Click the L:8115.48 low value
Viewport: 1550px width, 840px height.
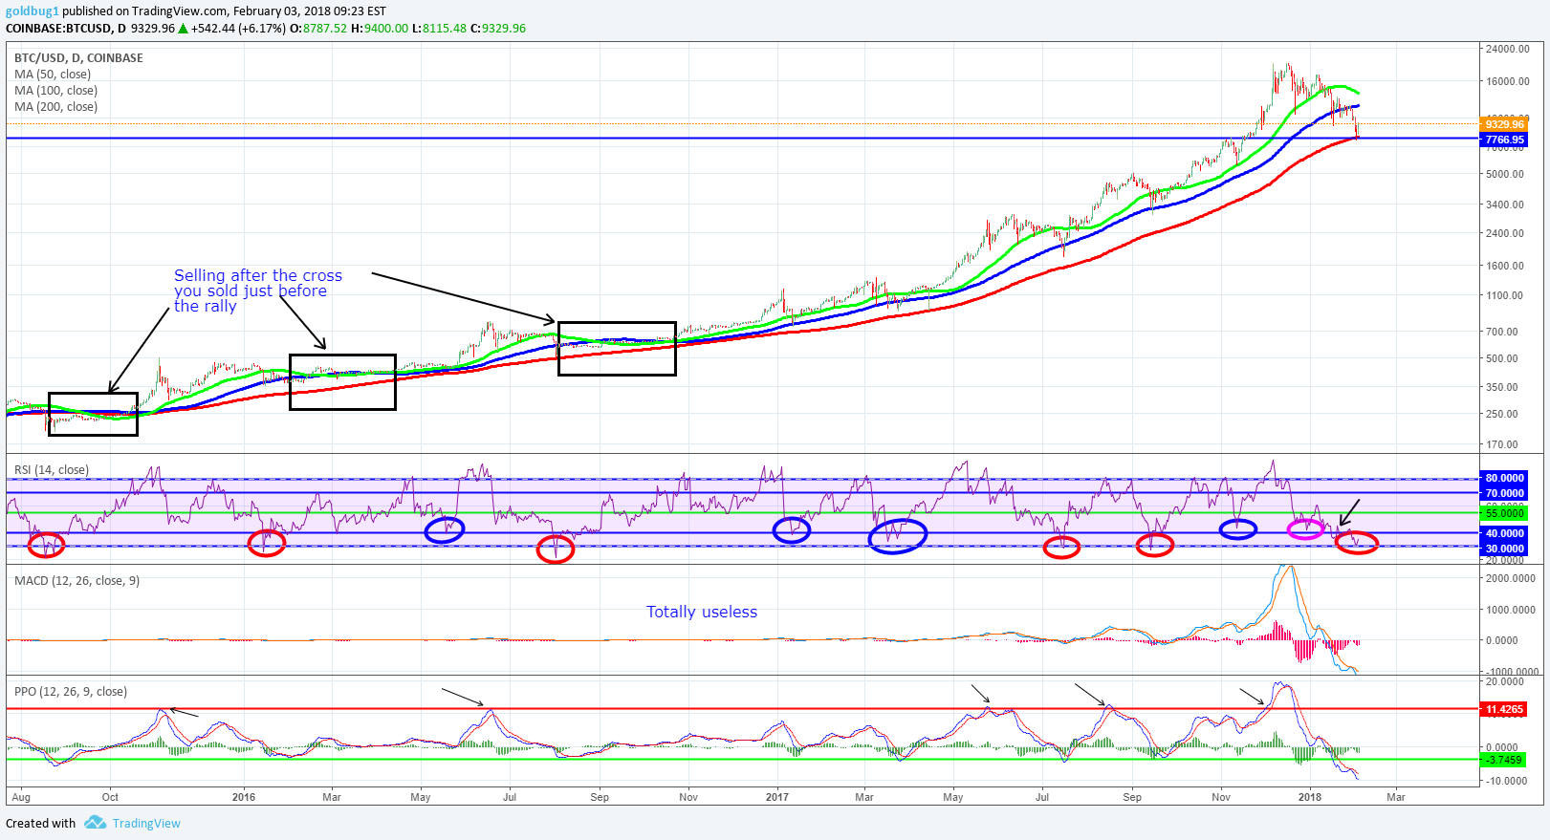[x=440, y=29]
